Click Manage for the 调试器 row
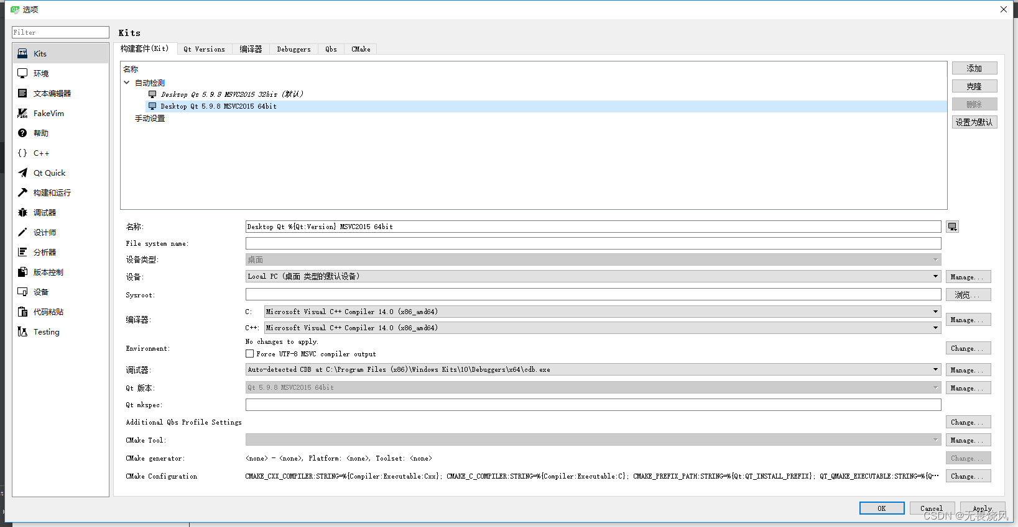 pos(968,370)
